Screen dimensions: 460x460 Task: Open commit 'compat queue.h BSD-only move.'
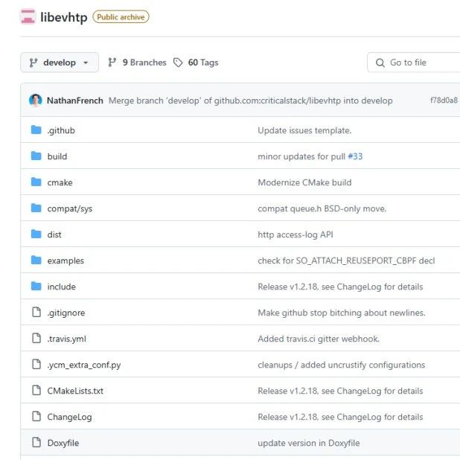click(322, 208)
